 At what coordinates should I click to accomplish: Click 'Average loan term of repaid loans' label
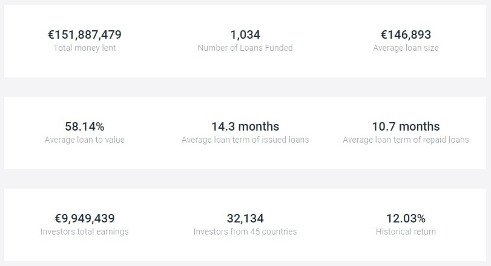click(x=406, y=140)
